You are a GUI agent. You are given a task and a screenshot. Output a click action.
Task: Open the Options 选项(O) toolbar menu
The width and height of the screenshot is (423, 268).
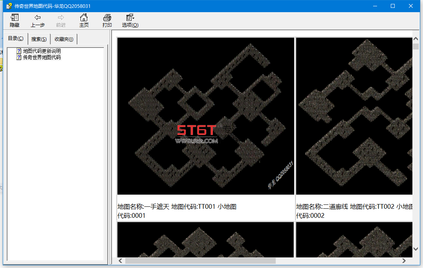[130, 20]
